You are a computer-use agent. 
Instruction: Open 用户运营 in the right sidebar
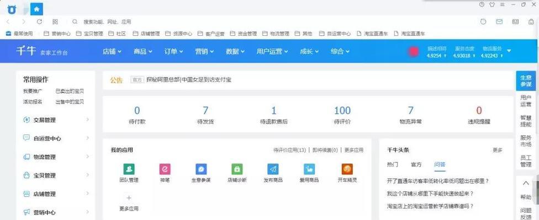coord(526,101)
